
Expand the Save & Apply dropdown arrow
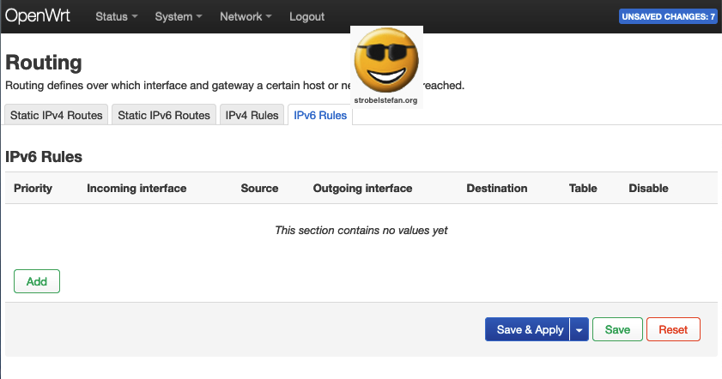(x=579, y=329)
